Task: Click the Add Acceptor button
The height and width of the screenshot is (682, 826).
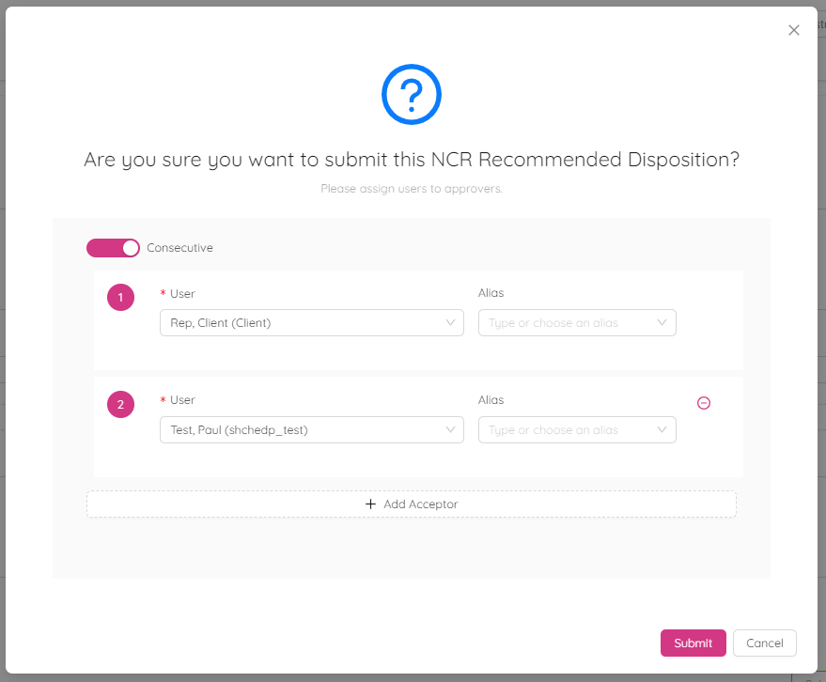Action: (411, 504)
